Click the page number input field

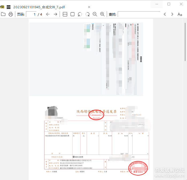(31, 14)
